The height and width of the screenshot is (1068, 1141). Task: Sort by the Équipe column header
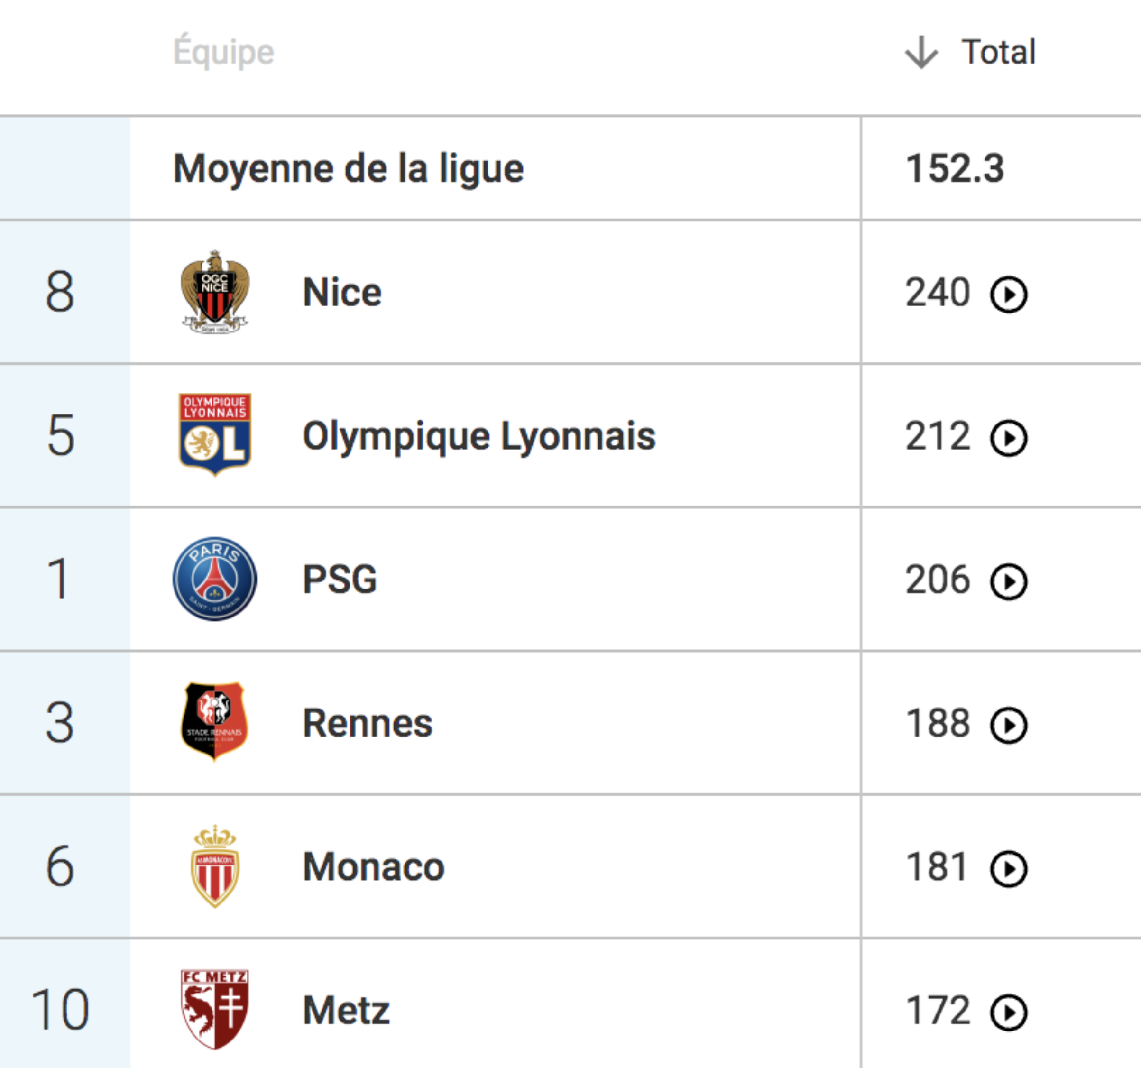pyautogui.click(x=224, y=51)
